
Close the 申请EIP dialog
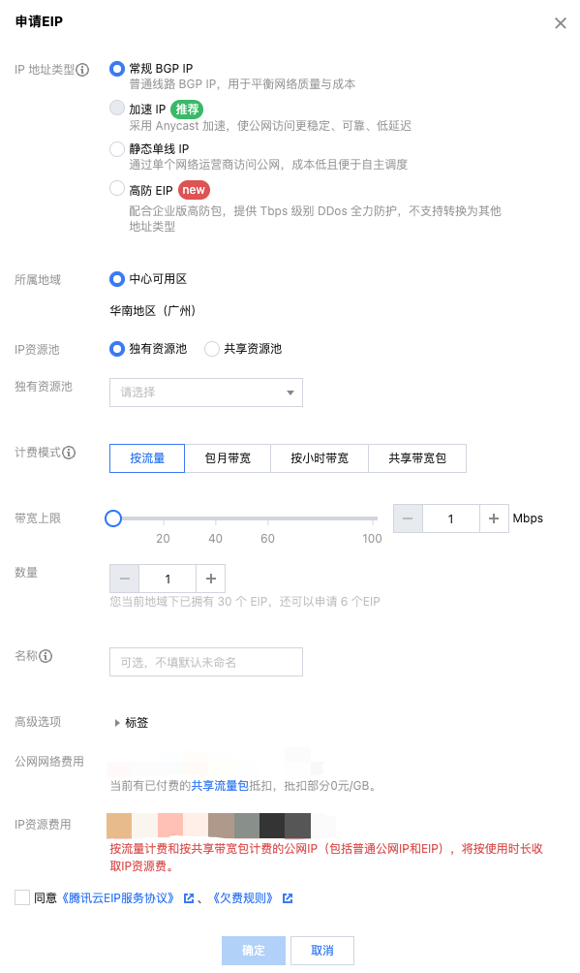point(560,23)
